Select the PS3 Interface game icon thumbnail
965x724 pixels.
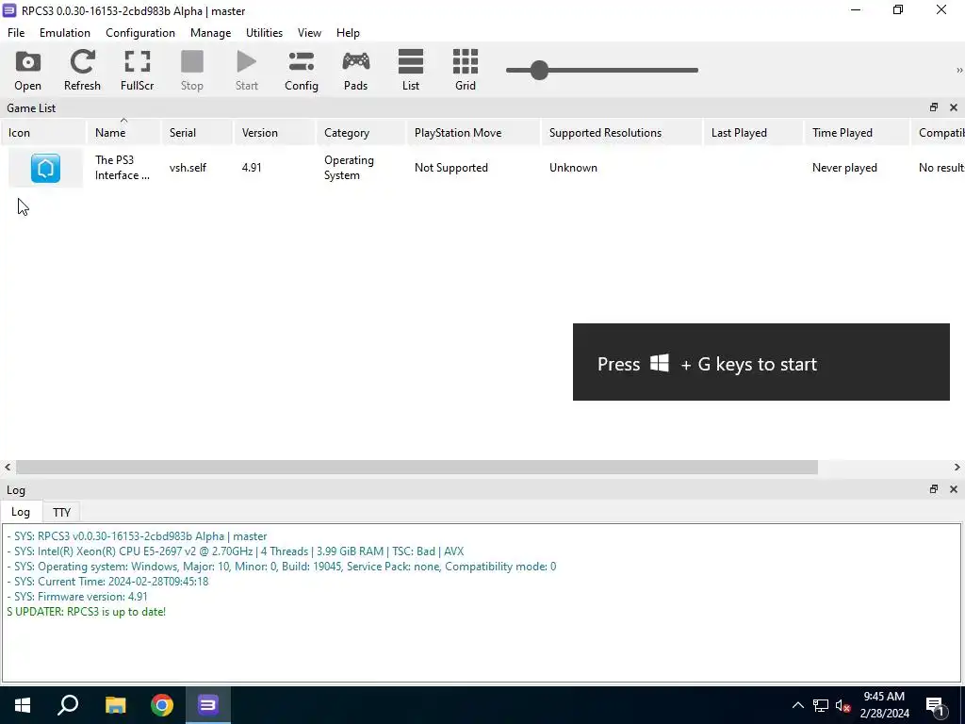pos(45,168)
